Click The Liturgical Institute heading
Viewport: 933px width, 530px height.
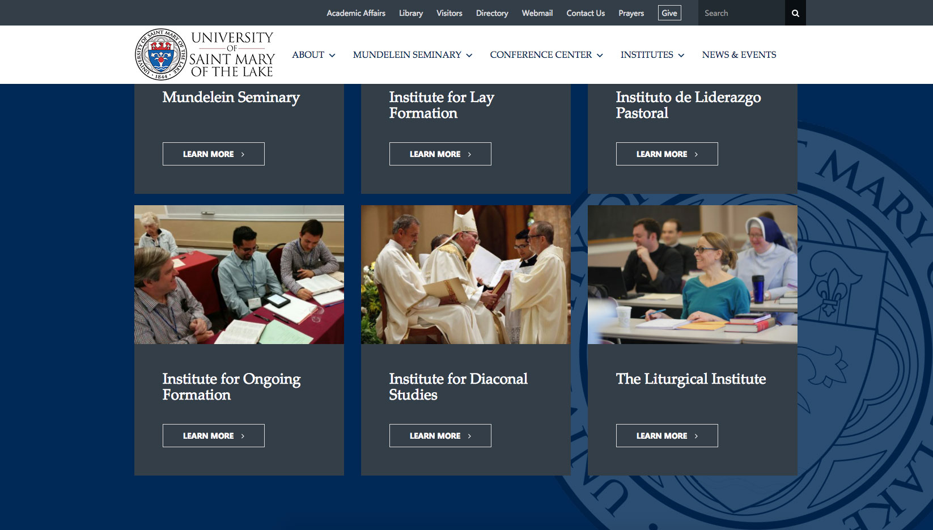coord(691,379)
